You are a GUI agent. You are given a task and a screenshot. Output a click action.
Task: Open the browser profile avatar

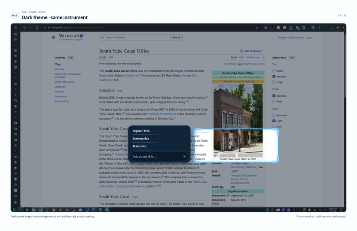(x=313, y=27)
